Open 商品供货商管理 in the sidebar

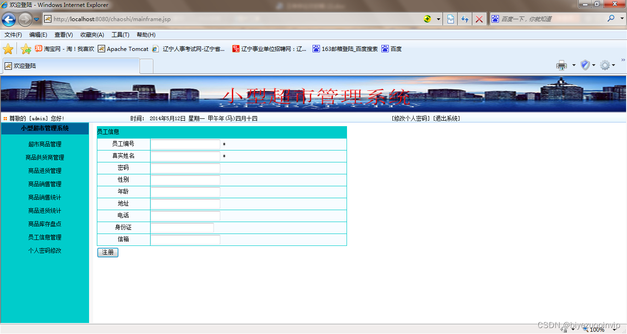pos(45,157)
